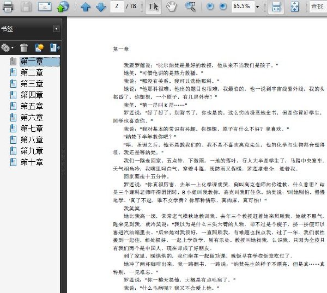Click the navigation pane splitter handle
This screenshot has width=327, height=293.
63,162
